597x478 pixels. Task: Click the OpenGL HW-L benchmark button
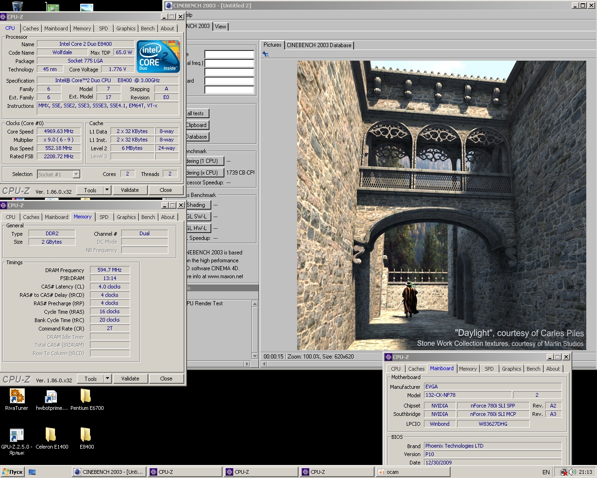(x=199, y=228)
